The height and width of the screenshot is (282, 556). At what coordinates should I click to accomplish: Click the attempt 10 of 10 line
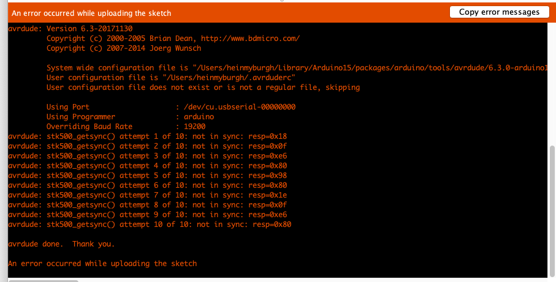pyautogui.click(x=150, y=224)
